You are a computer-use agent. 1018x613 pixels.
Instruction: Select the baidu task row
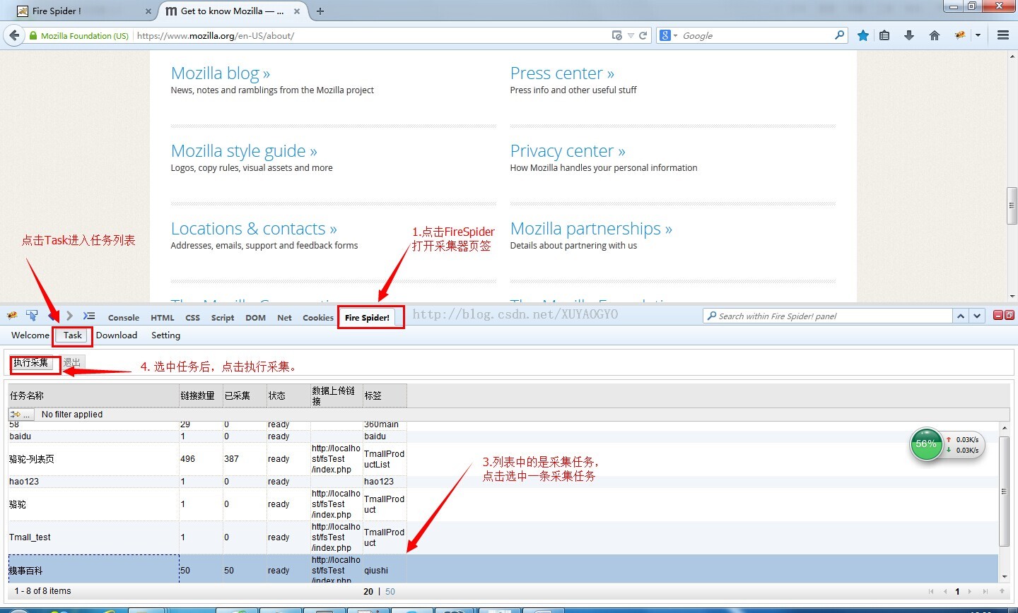coord(503,436)
